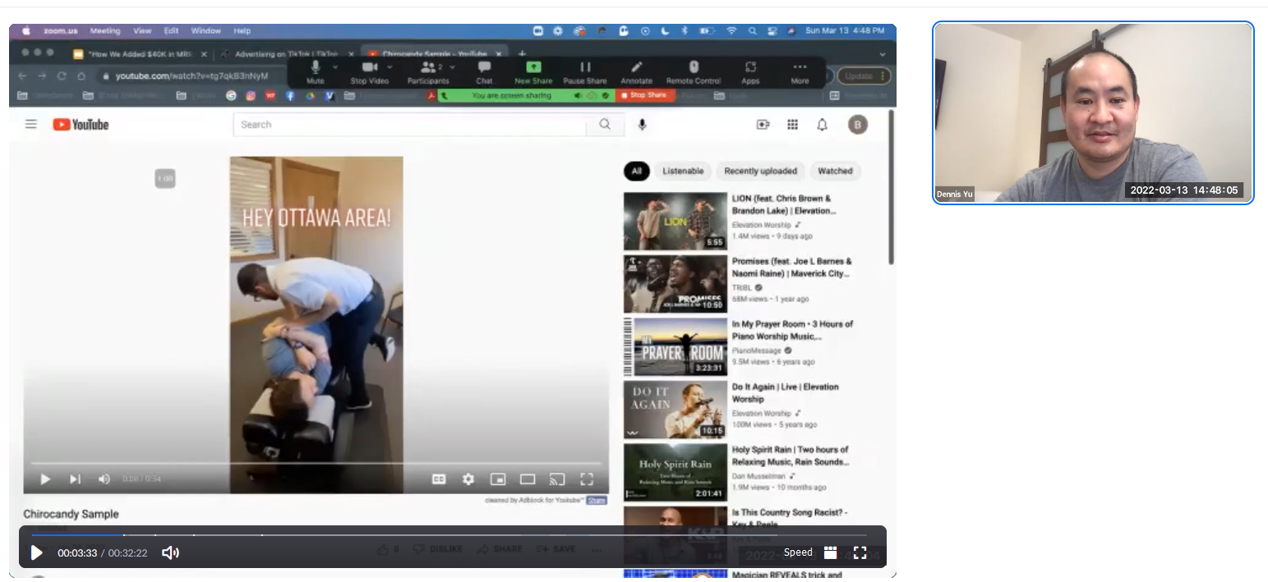Open Promises feat. Joe L Barnes video title
The width and height of the screenshot is (1268, 582).
[x=792, y=268]
